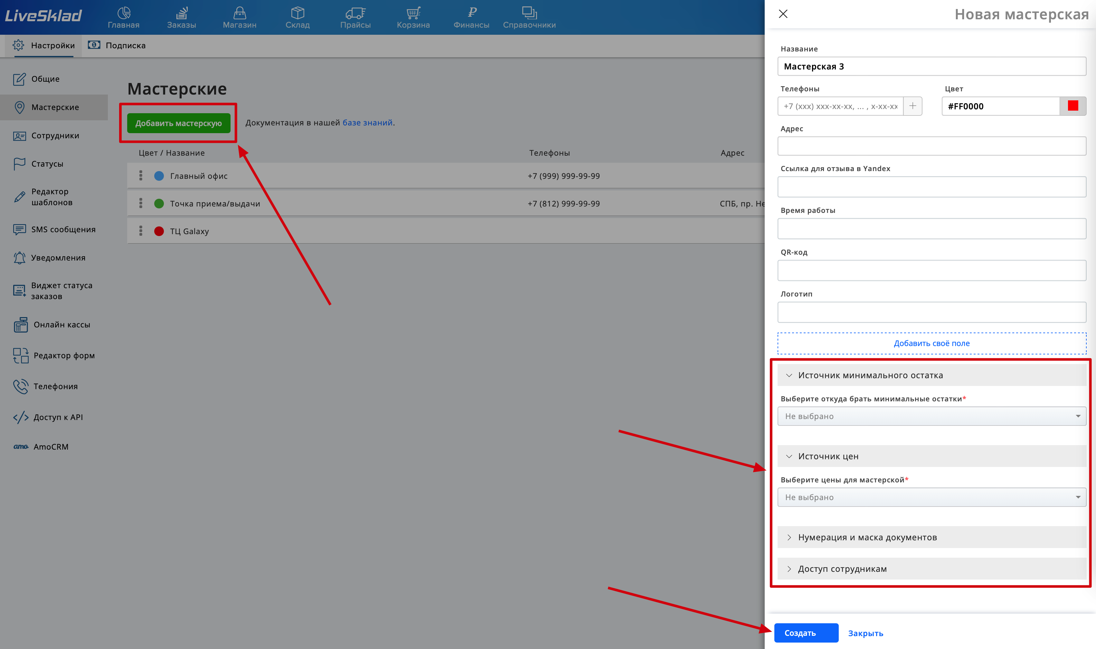Click the Телефония phone icon

[21, 386]
